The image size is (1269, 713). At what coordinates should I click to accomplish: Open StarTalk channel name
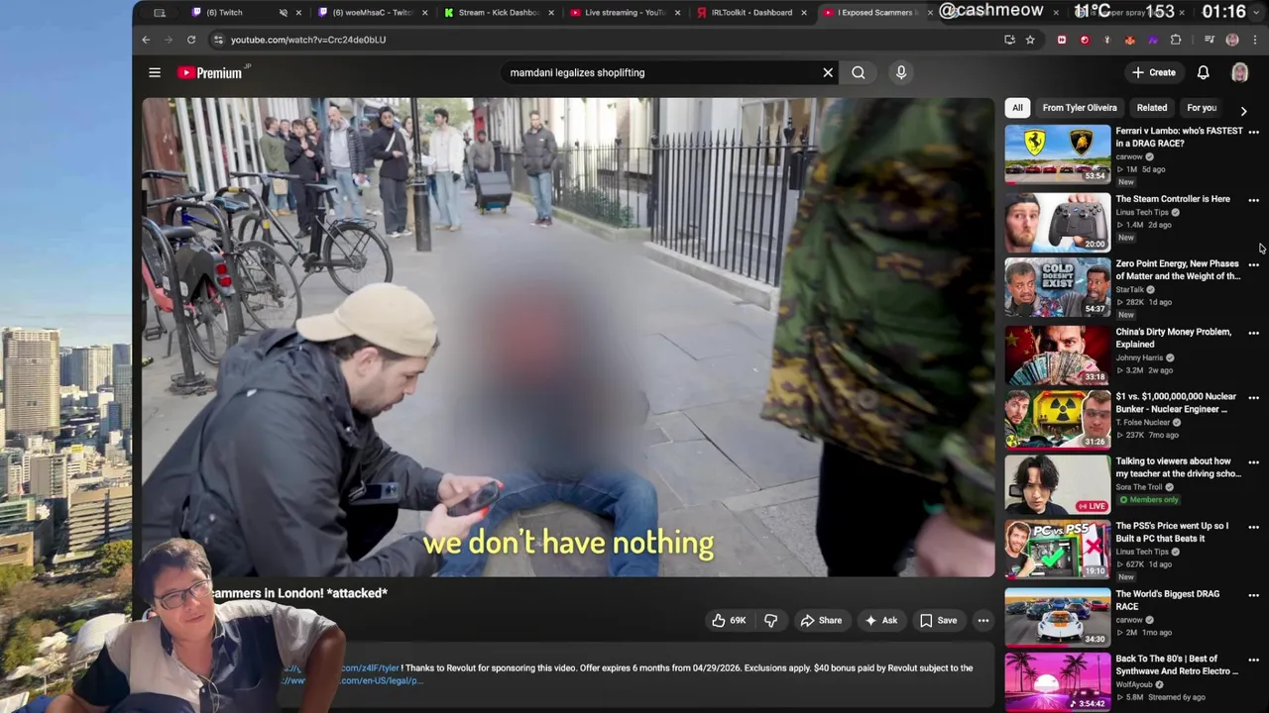click(1130, 289)
